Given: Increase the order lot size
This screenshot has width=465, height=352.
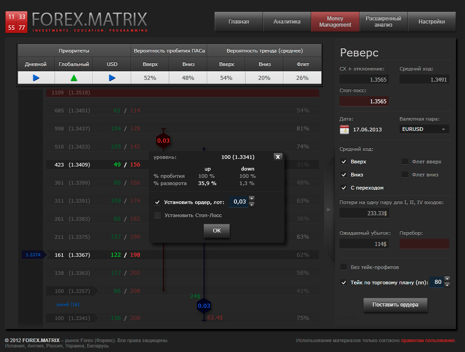Looking at the screenshot, I should [251, 199].
